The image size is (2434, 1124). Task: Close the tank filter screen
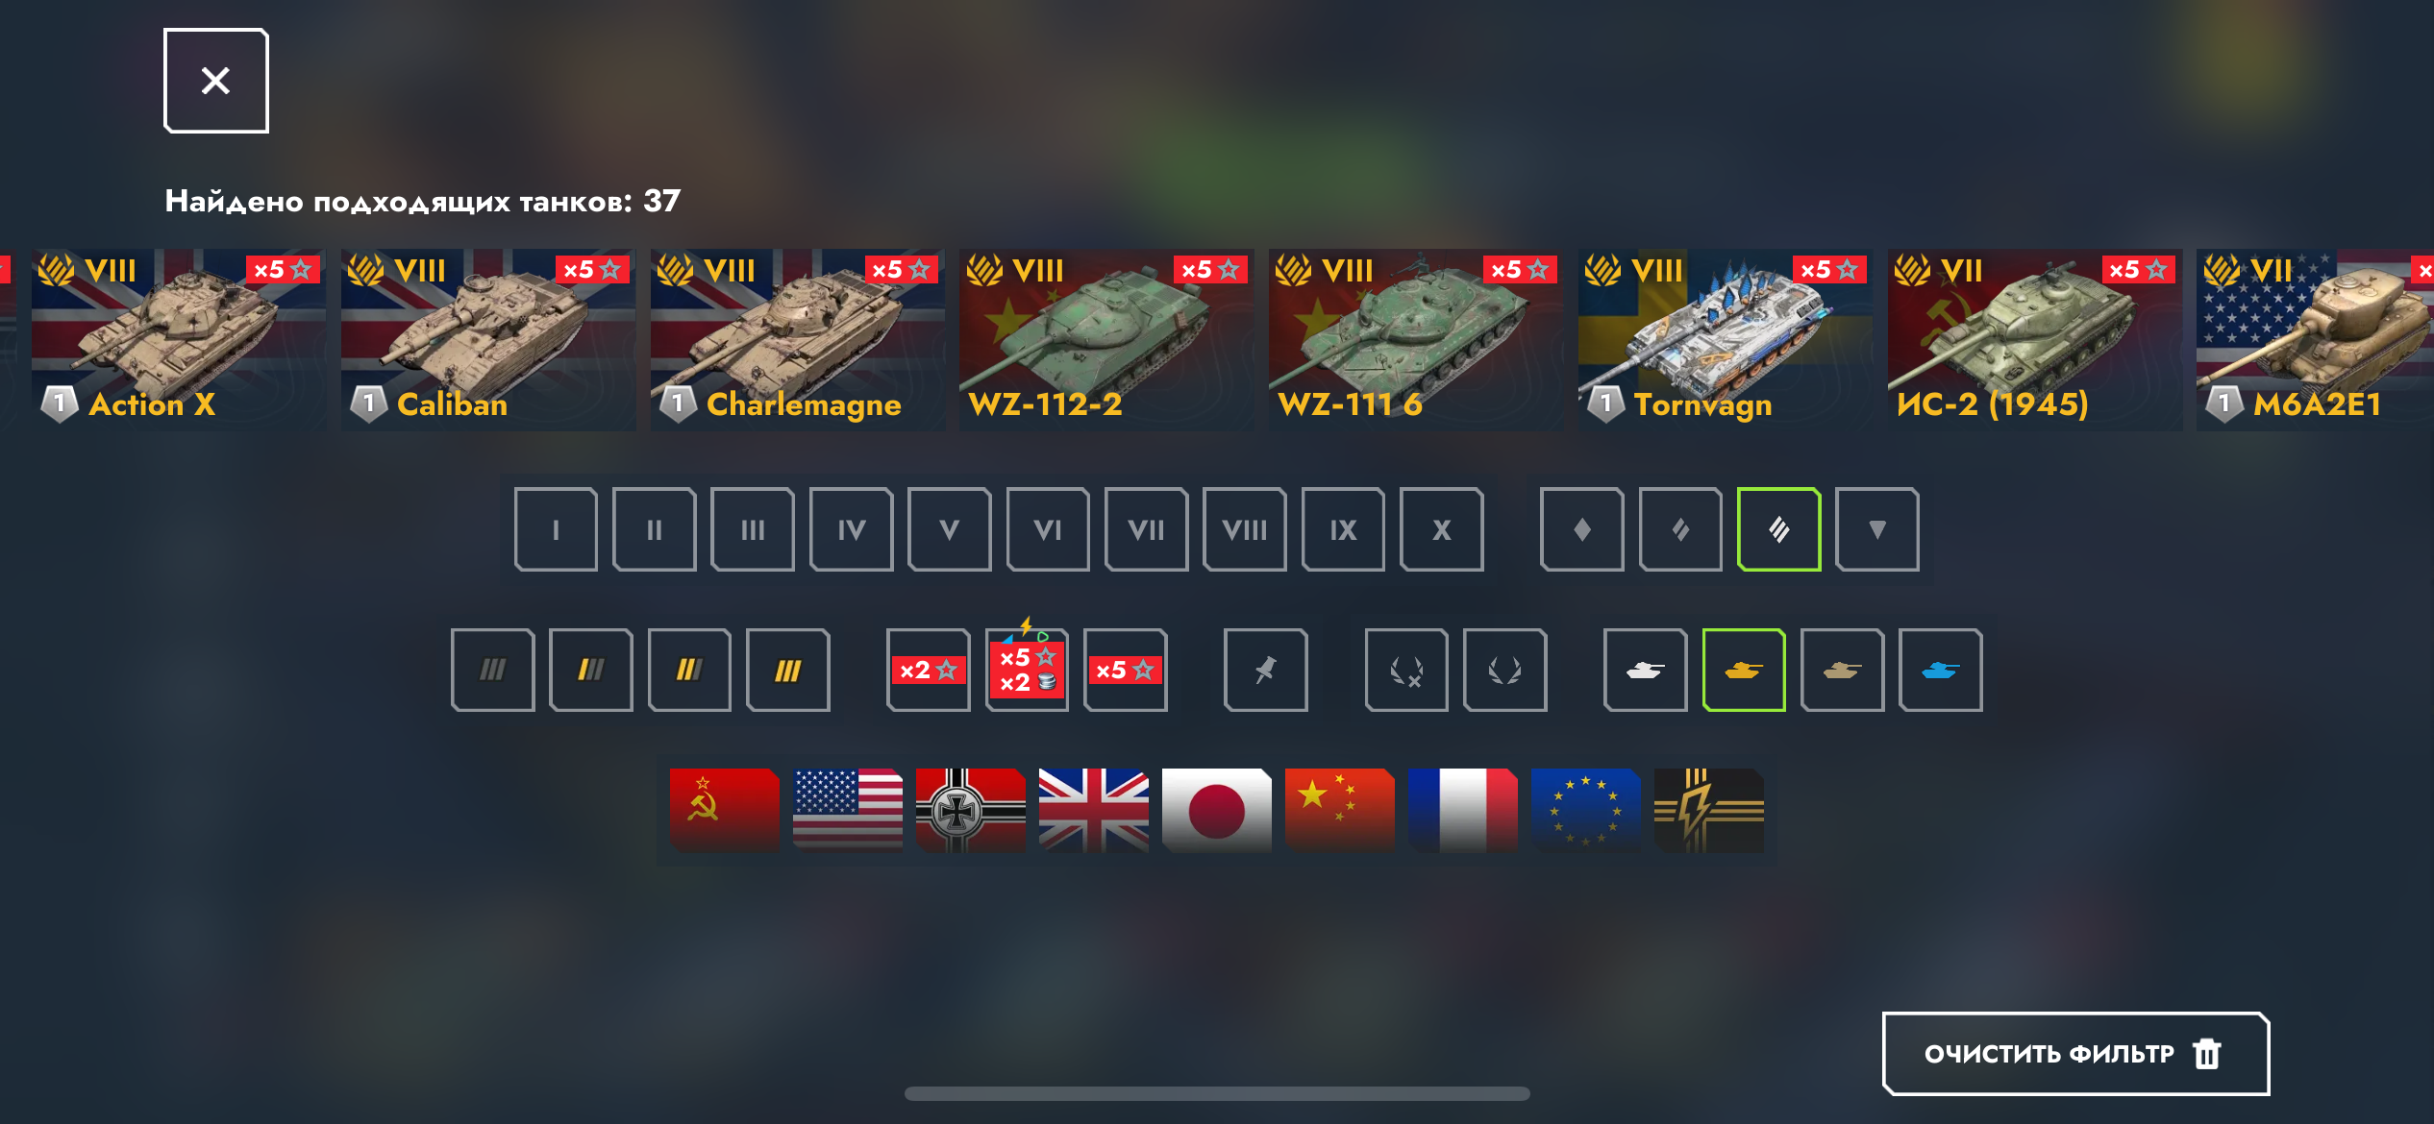216,81
